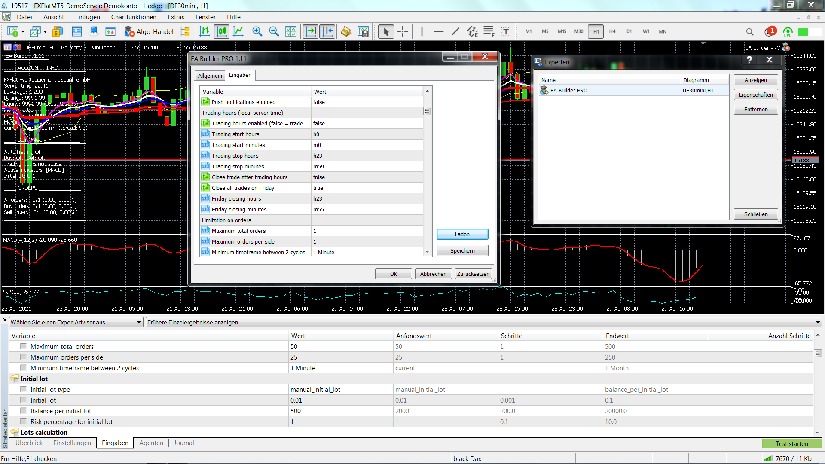Select the H4 timeframe button
The width and height of the screenshot is (825, 464).
click(x=612, y=31)
